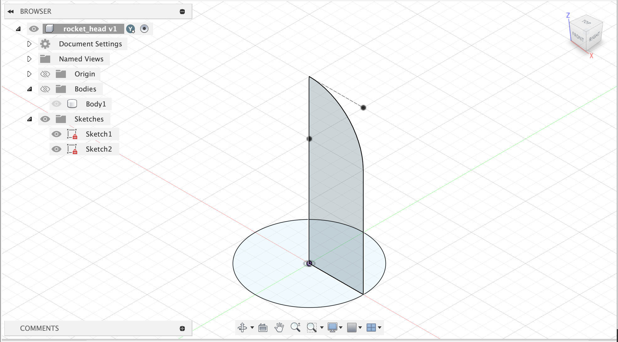Collapse the Bodies folder
This screenshot has width=618, height=342.
coord(29,89)
